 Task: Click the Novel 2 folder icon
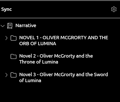click(14, 56)
